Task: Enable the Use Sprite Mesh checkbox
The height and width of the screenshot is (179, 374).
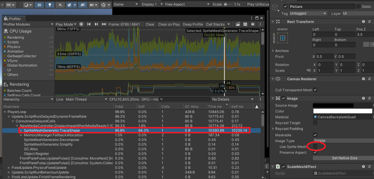Action: pyautogui.click(x=315, y=147)
